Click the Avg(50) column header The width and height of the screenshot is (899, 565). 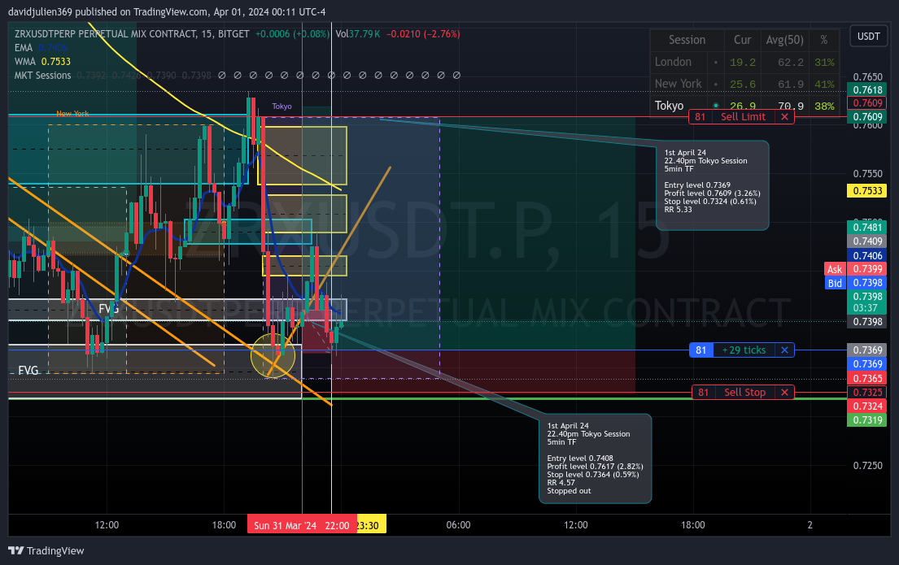click(x=785, y=40)
